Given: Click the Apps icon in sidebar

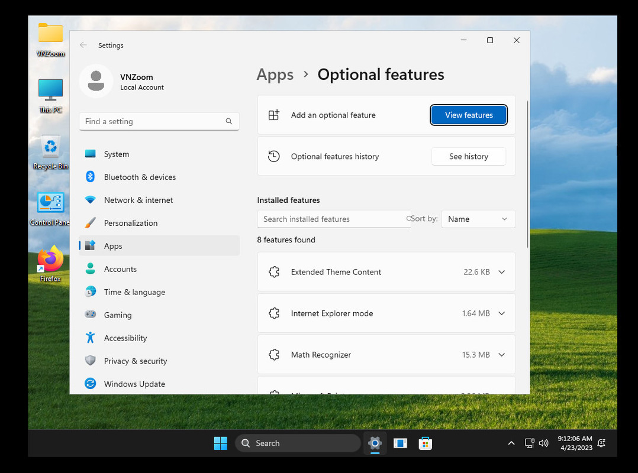Looking at the screenshot, I should (x=90, y=245).
